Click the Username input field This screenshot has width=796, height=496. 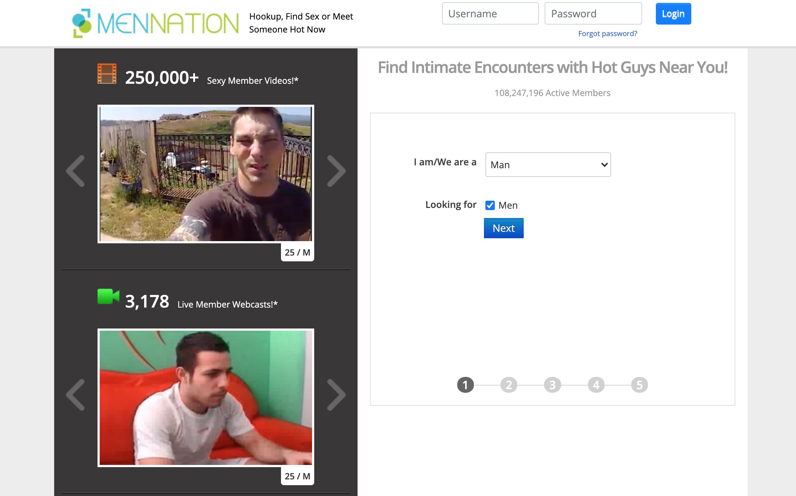(x=490, y=13)
